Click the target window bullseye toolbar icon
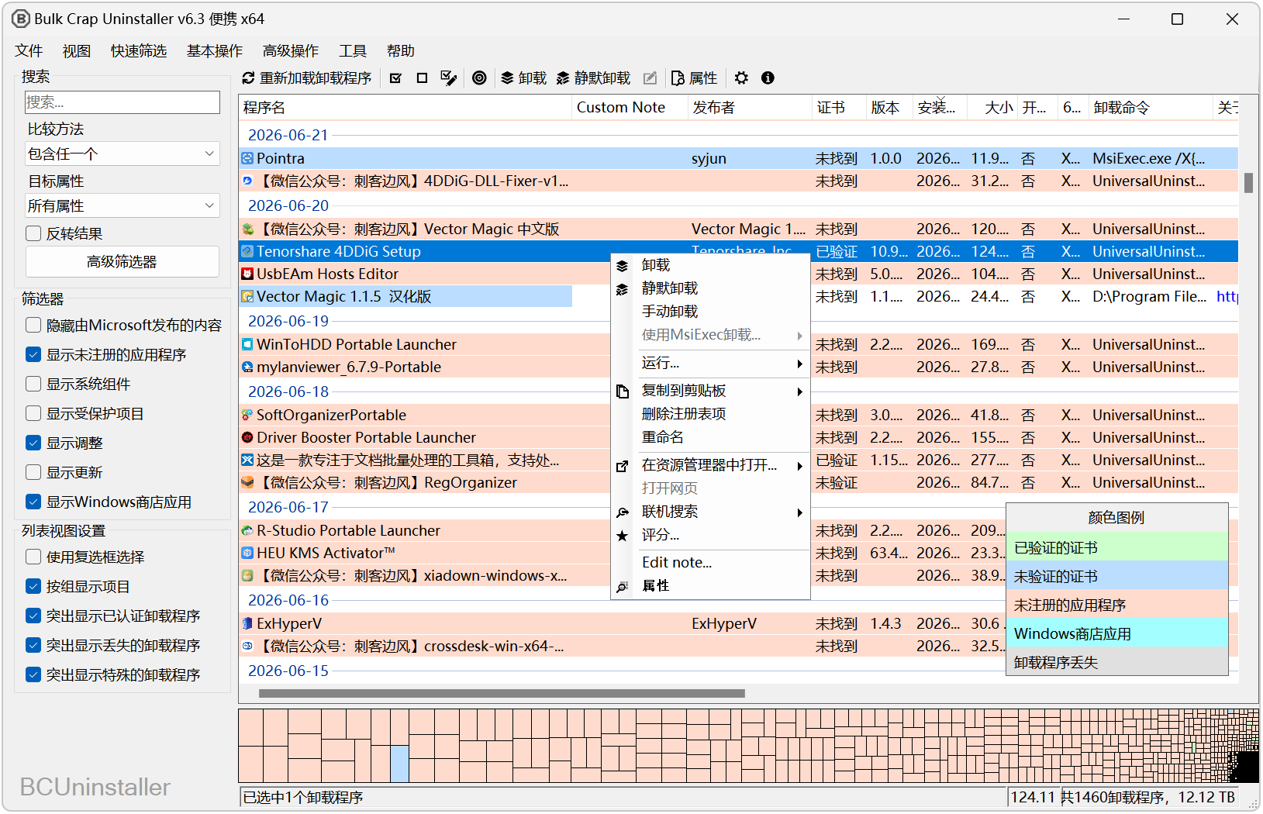 click(479, 78)
